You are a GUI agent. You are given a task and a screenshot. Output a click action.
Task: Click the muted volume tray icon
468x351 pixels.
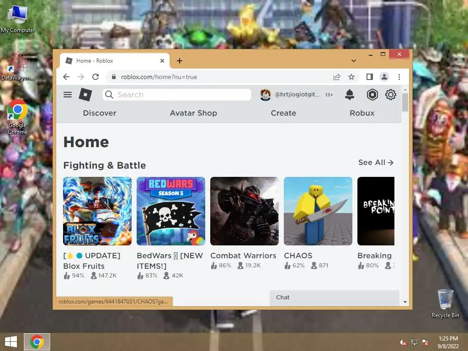click(x=403, y=343)
